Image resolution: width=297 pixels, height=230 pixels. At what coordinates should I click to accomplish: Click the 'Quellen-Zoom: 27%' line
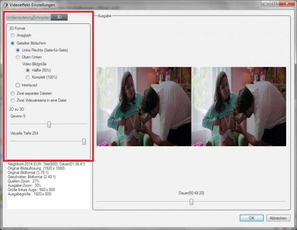point(23,181)
